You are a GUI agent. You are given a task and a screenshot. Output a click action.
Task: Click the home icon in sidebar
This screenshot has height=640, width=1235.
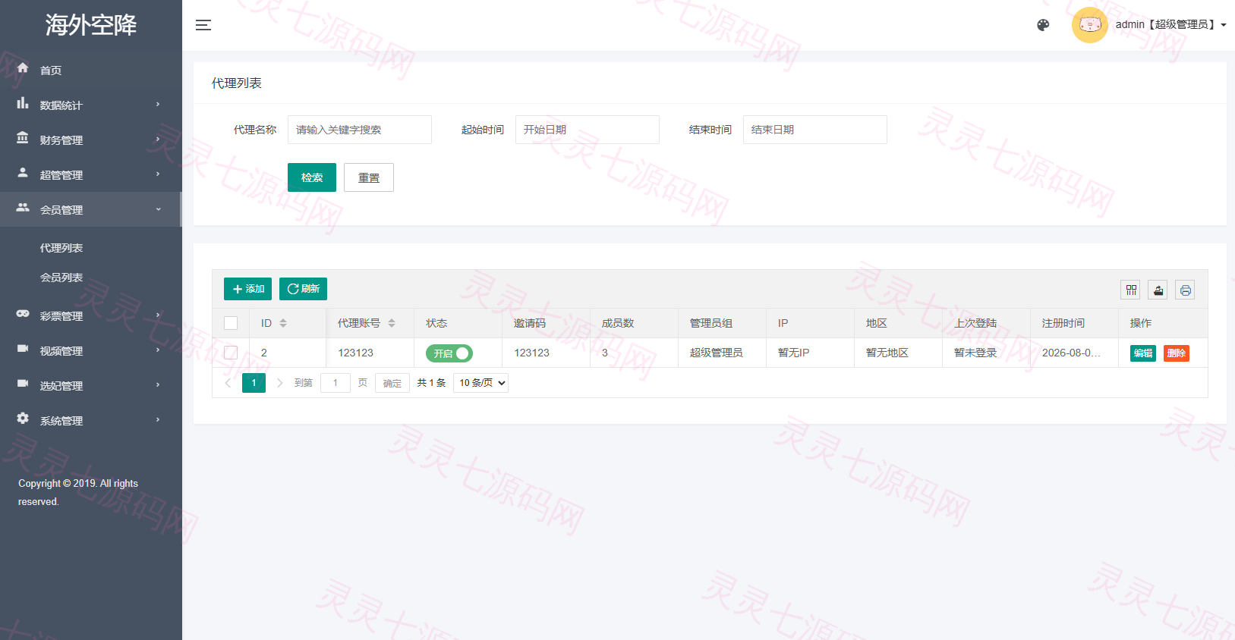tap(23, 68)
